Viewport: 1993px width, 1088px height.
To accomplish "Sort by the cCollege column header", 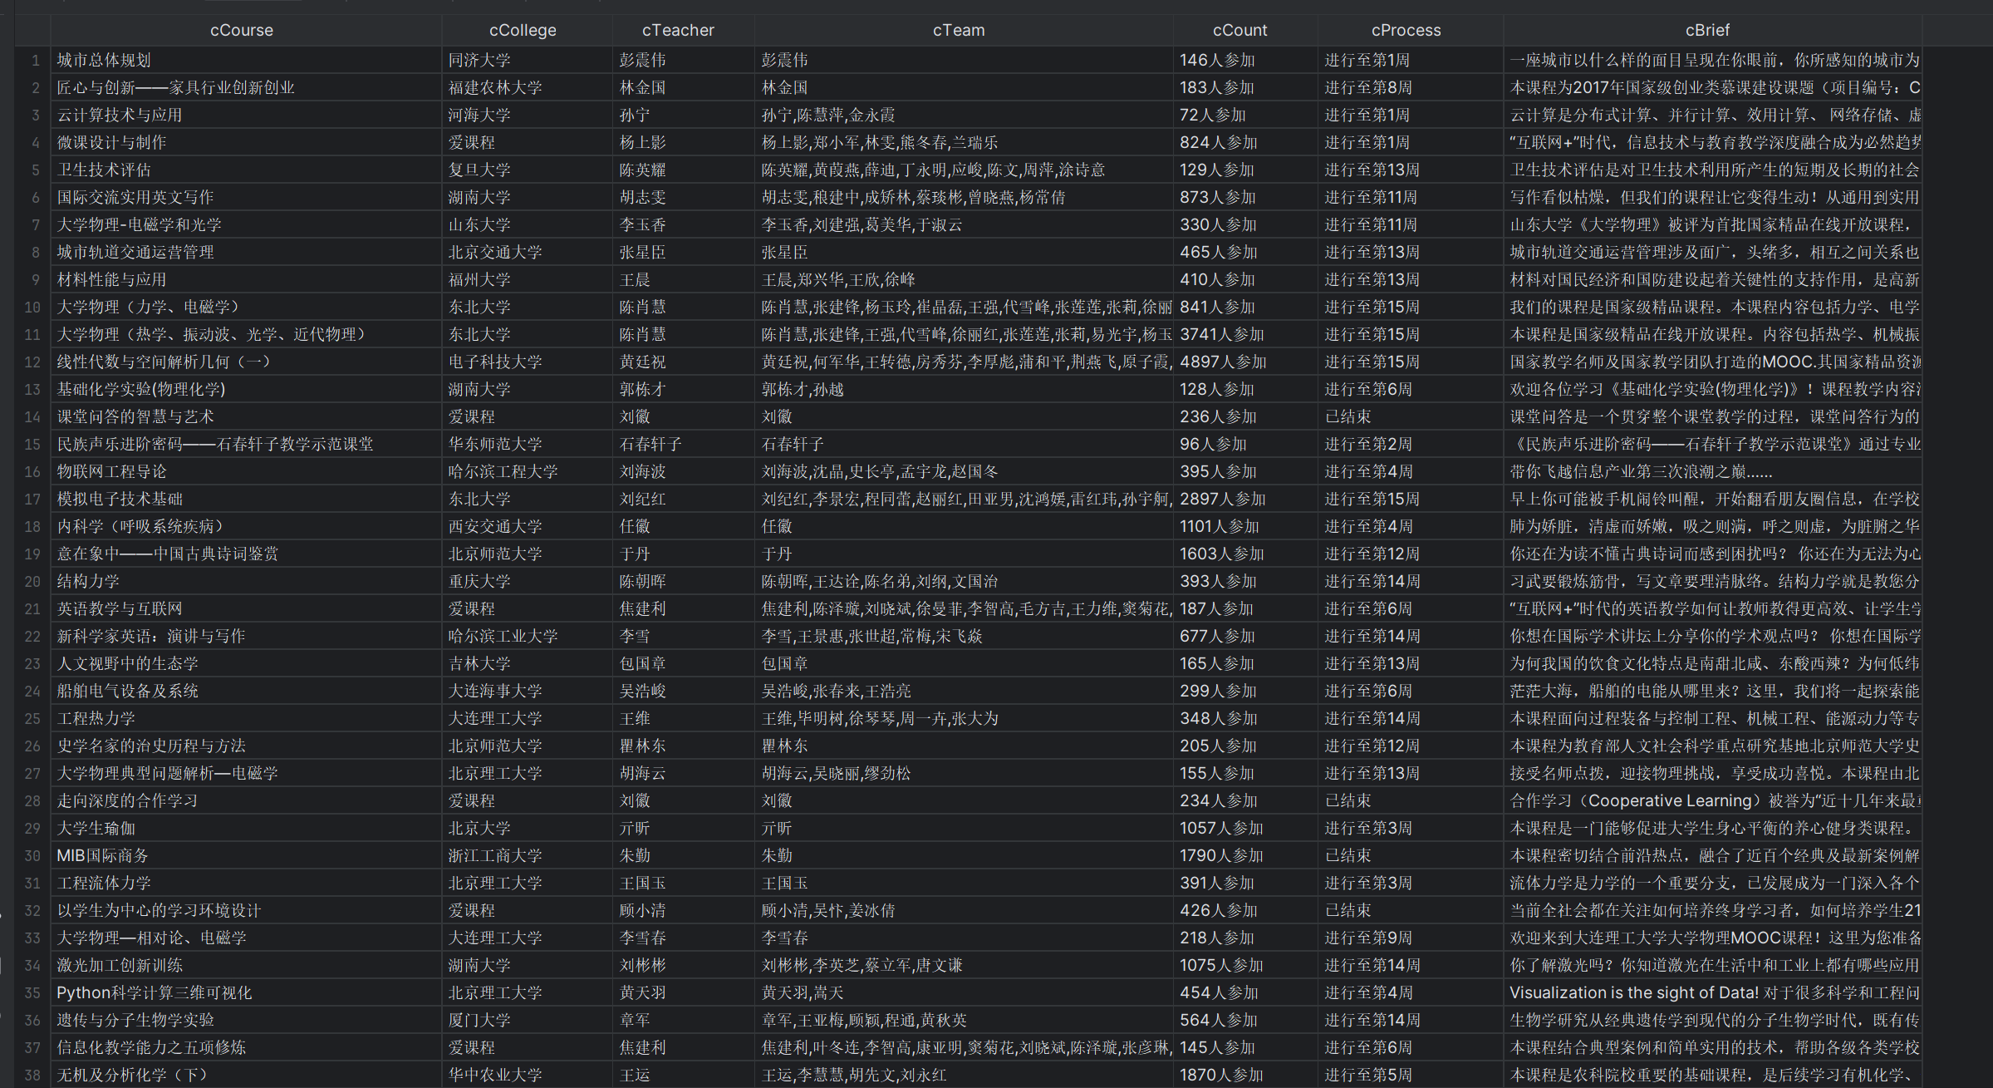I will [x=523, y=31].
